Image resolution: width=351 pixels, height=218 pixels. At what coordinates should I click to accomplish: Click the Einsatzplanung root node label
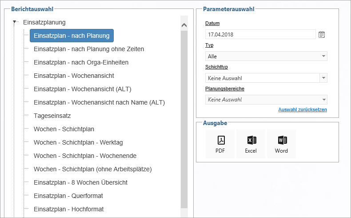click(x=44, y=22)
